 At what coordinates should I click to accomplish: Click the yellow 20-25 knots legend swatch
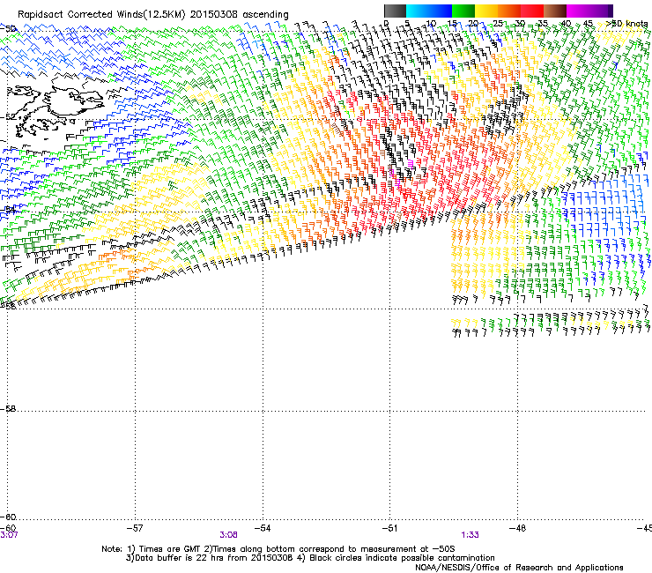coord(486,11)
